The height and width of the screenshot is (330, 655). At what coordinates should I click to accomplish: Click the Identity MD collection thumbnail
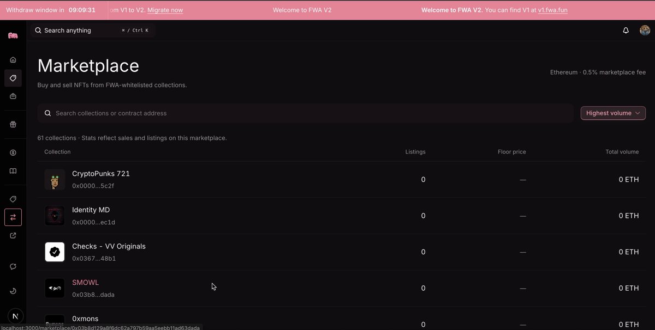[x=55, y=216]
